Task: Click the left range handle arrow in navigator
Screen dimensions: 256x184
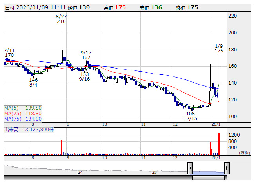Action: 190,169
